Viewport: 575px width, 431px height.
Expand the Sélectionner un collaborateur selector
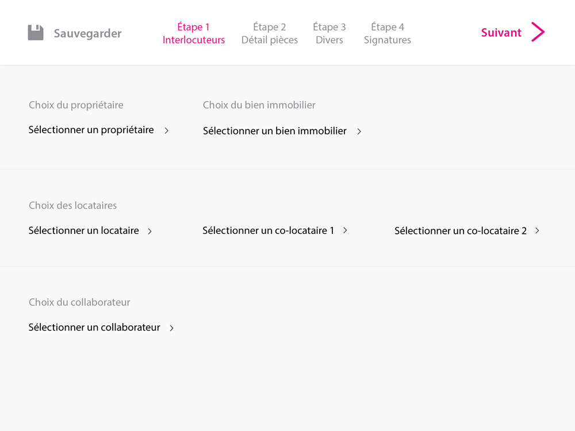tap(101, 328)
